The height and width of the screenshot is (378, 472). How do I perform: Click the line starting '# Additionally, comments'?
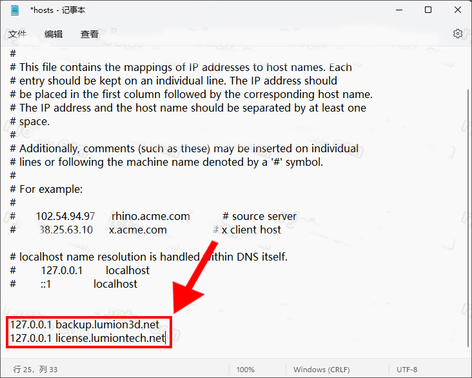184,148
